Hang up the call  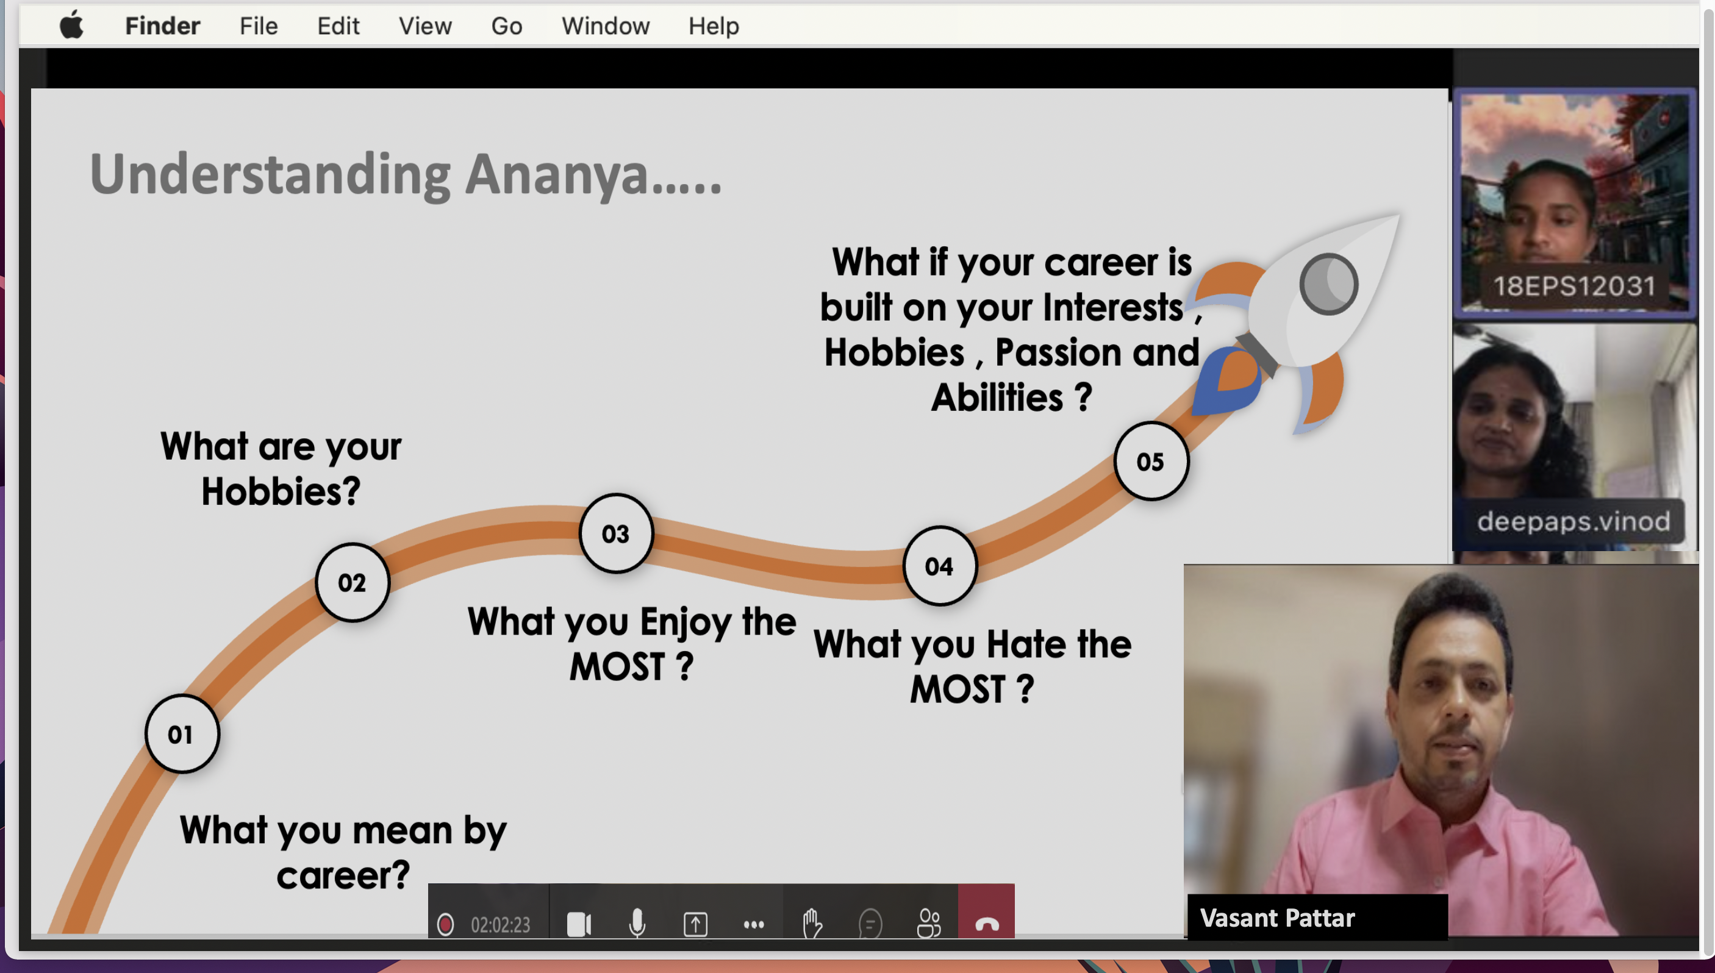click(987, 924)
